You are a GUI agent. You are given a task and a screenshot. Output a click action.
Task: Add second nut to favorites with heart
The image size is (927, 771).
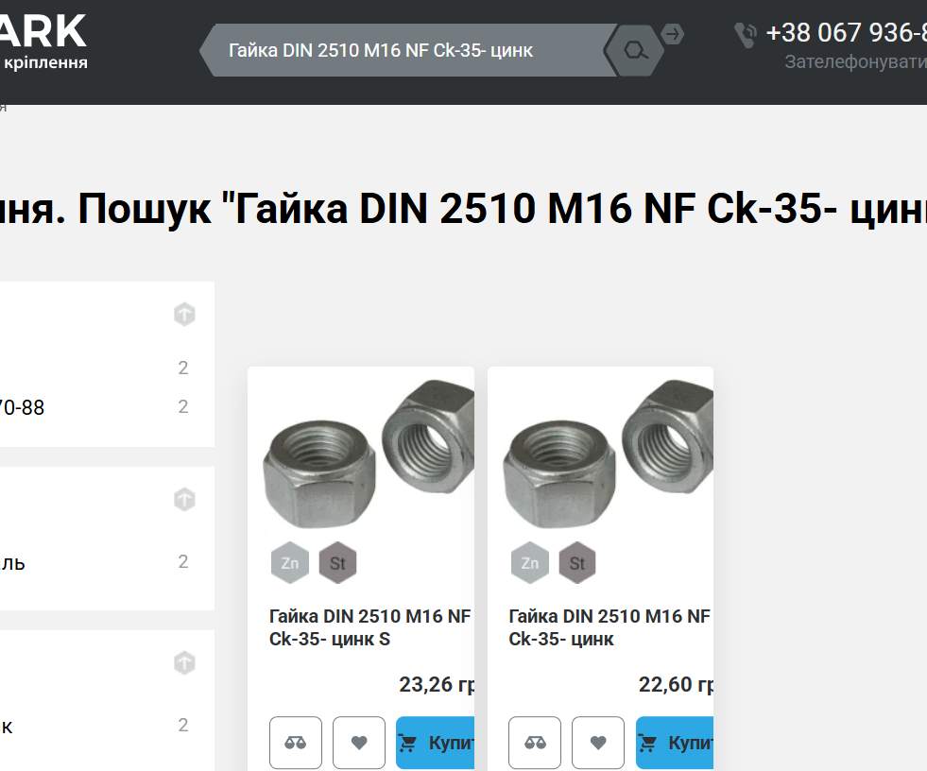coord(598,743)
